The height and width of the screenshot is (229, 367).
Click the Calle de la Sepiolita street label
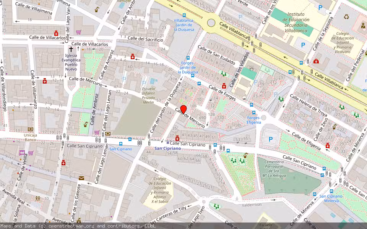323,34
